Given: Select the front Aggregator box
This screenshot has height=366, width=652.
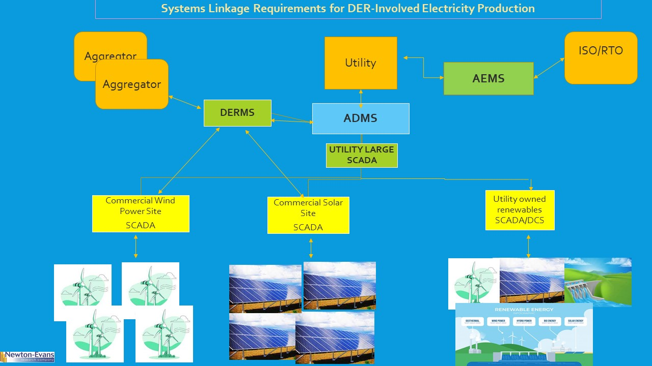Looking at the screenshot, I should 131,85.
